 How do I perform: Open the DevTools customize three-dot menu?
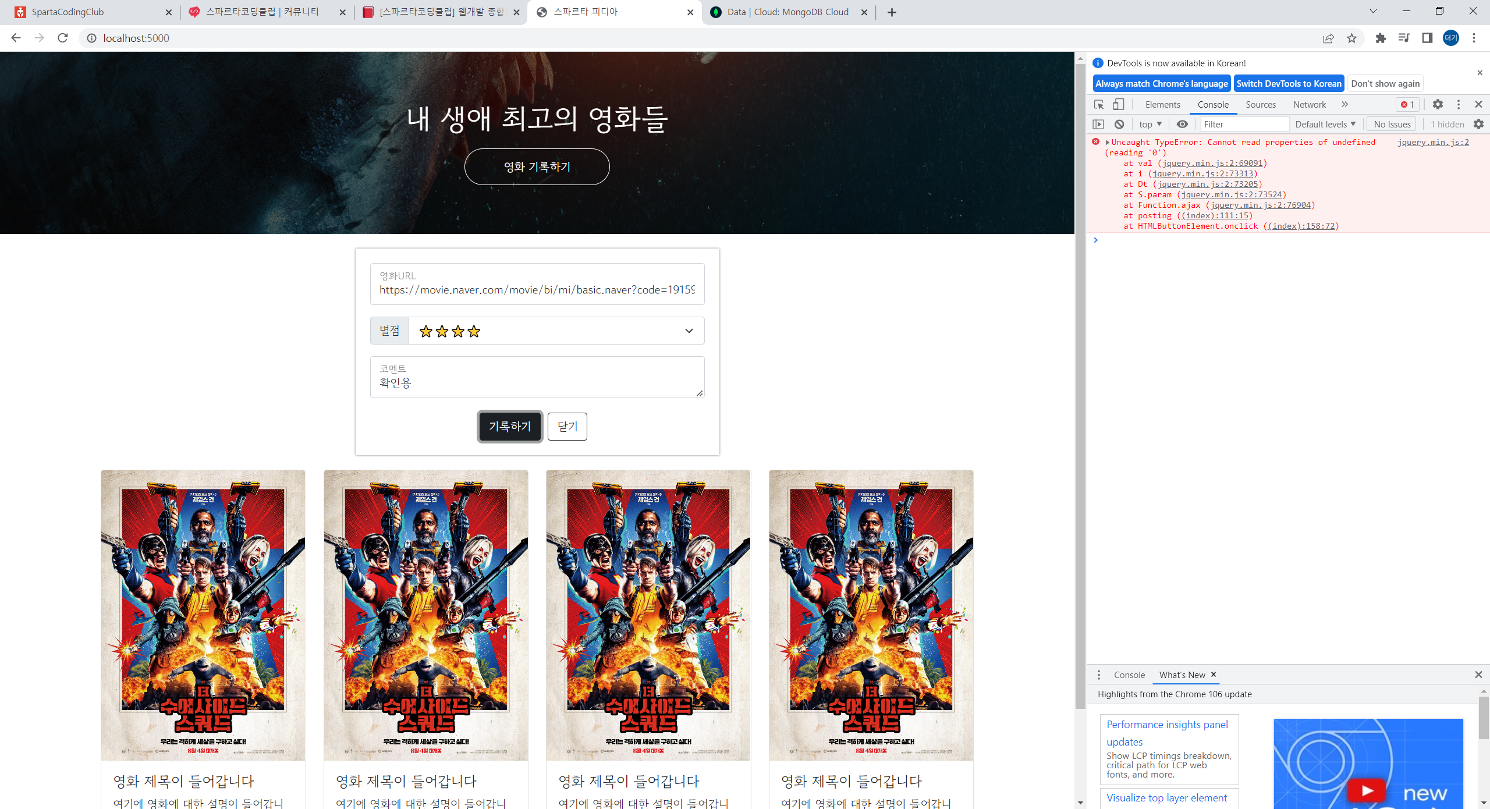click(x=1459, y=104)
